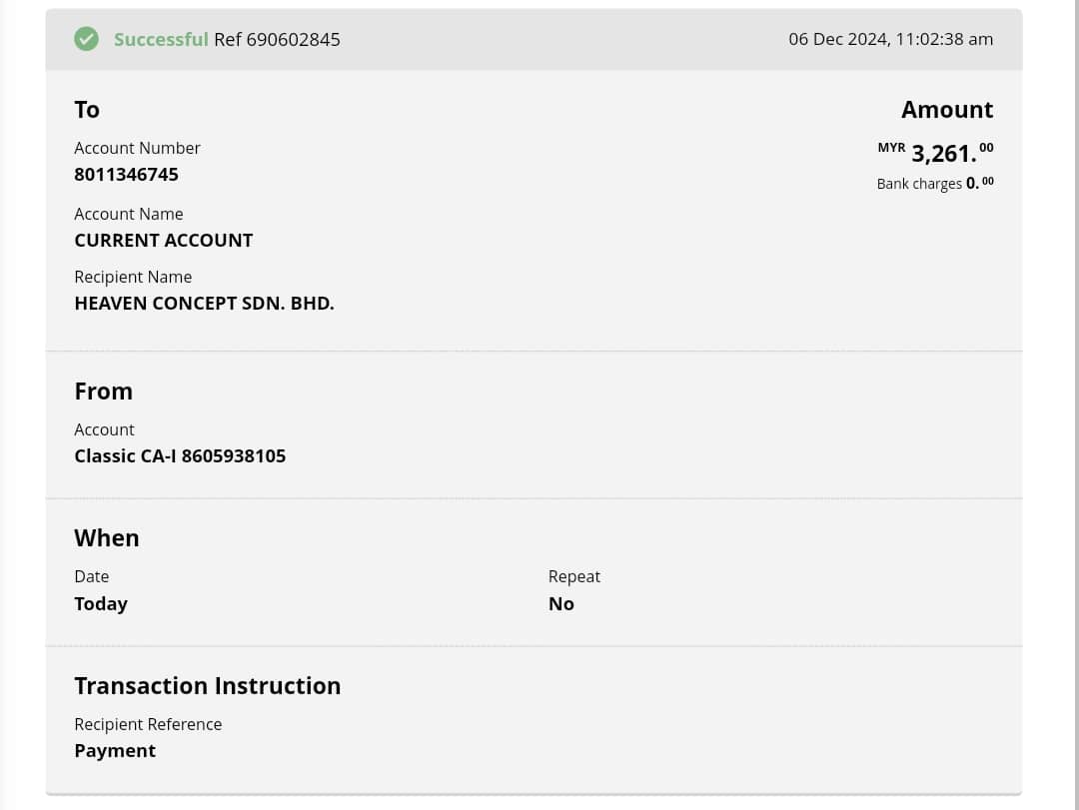This screenshot has height=810, width=1079.
Task: Click the Successful status text
Action: tap(160, 39)
